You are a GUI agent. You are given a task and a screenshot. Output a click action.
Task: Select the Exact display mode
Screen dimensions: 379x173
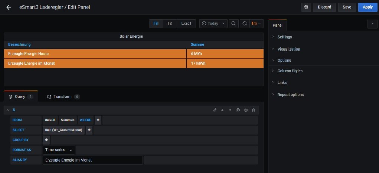point(186,23)
